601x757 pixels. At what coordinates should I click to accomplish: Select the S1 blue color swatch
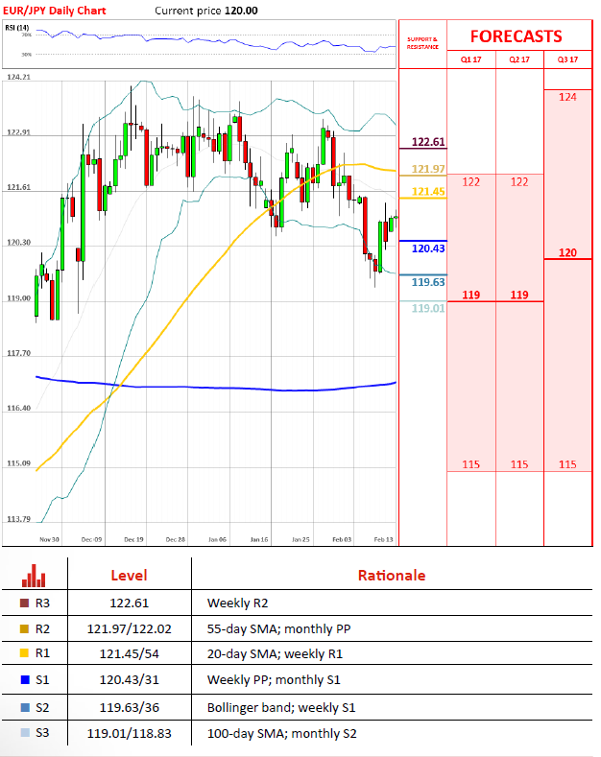(25, 679)
